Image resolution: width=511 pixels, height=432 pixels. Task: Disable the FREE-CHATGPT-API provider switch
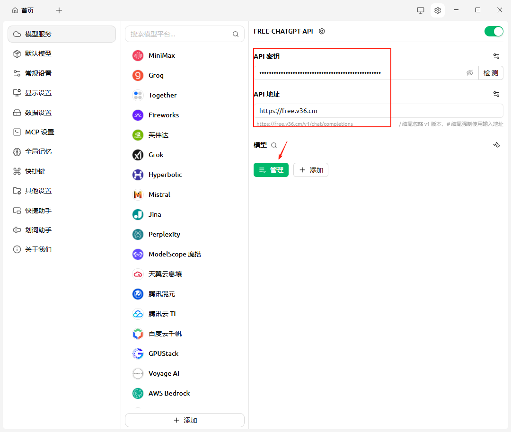point(493,31)
